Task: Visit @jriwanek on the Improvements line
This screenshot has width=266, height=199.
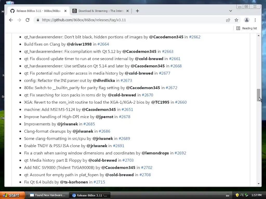Action: [x=68, y=124]
